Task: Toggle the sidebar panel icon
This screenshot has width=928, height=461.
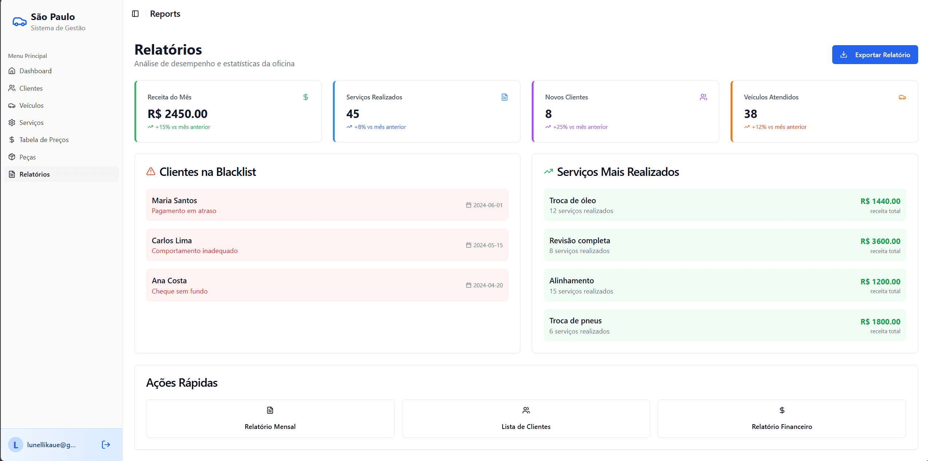Action: tap(135, 14)
